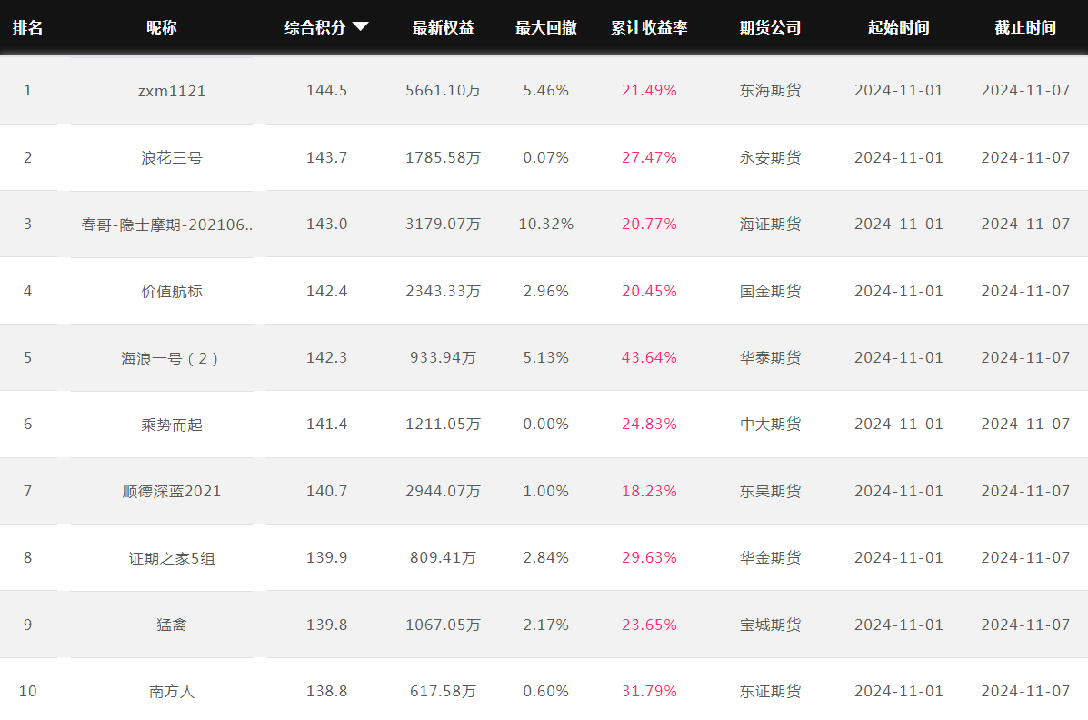This screenshot has width=1088, height=720.
Task: Click futures company 宝城期货
Action: [770, 625]
